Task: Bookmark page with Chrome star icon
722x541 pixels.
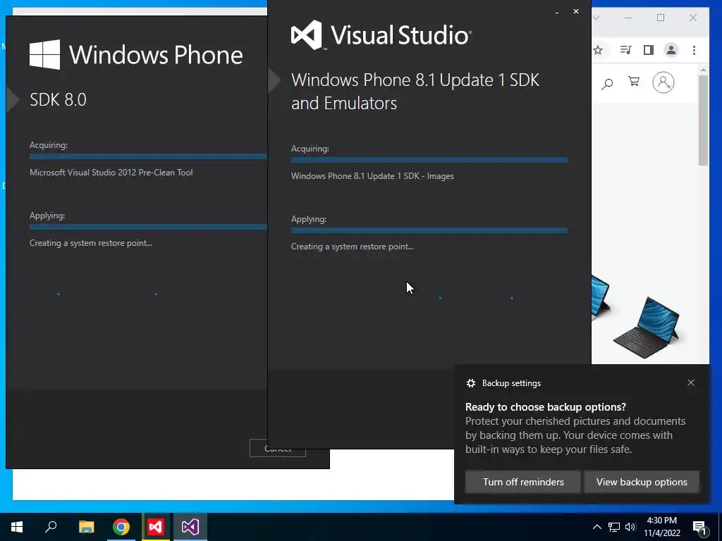Action: [x=598, y=50]
